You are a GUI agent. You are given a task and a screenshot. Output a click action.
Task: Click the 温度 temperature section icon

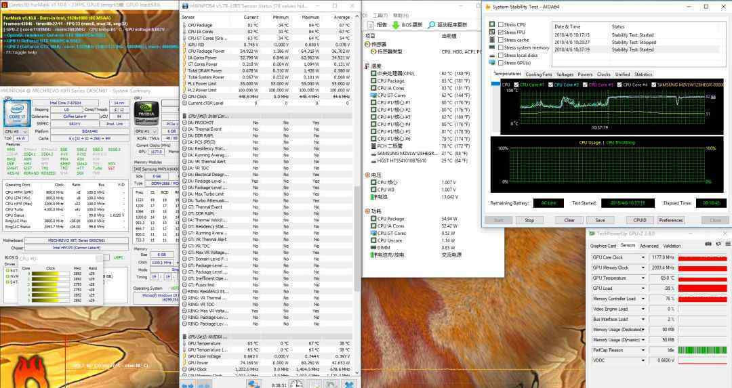[x=367, y=66]
